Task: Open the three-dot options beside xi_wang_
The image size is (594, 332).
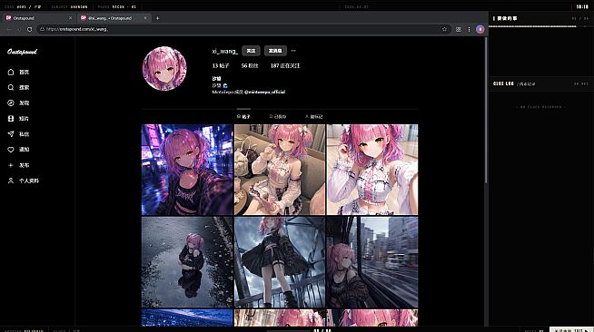Action: [293, 51]
